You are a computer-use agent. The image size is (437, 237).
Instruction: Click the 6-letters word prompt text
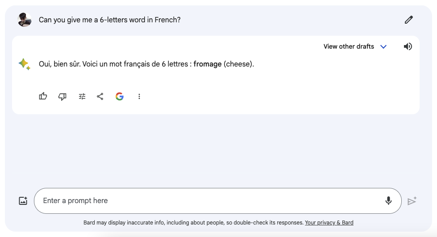click(110, 20)
